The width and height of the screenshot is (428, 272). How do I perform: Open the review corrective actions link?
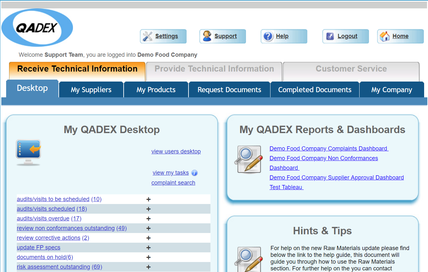click(48, 238)
